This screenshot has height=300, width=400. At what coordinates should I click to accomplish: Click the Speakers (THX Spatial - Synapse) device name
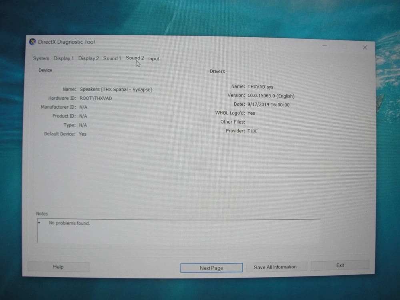(116, 90)
